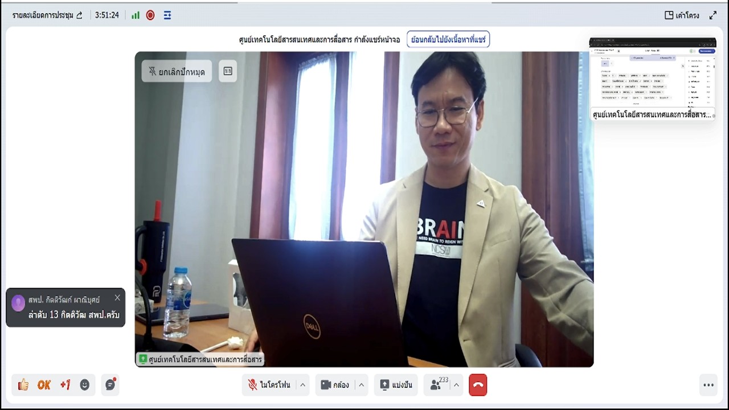The height and width of the screenshot is (410, 729).
Task: Click ย้อนกลับไปยังเนื้อหาที่แชร์ button
Action: (448, 39)
